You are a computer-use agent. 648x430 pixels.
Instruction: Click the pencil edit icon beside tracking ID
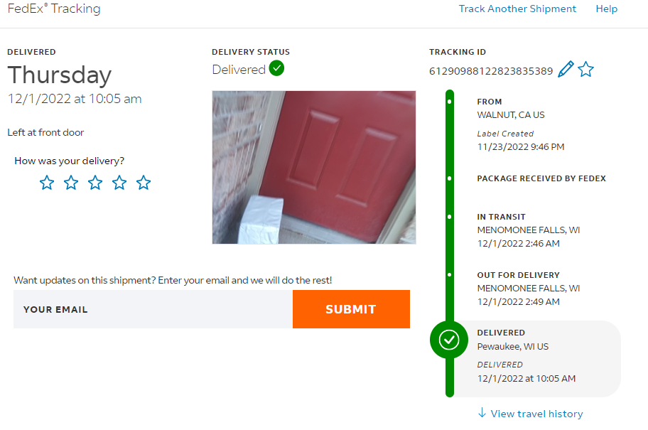point(566,69)
